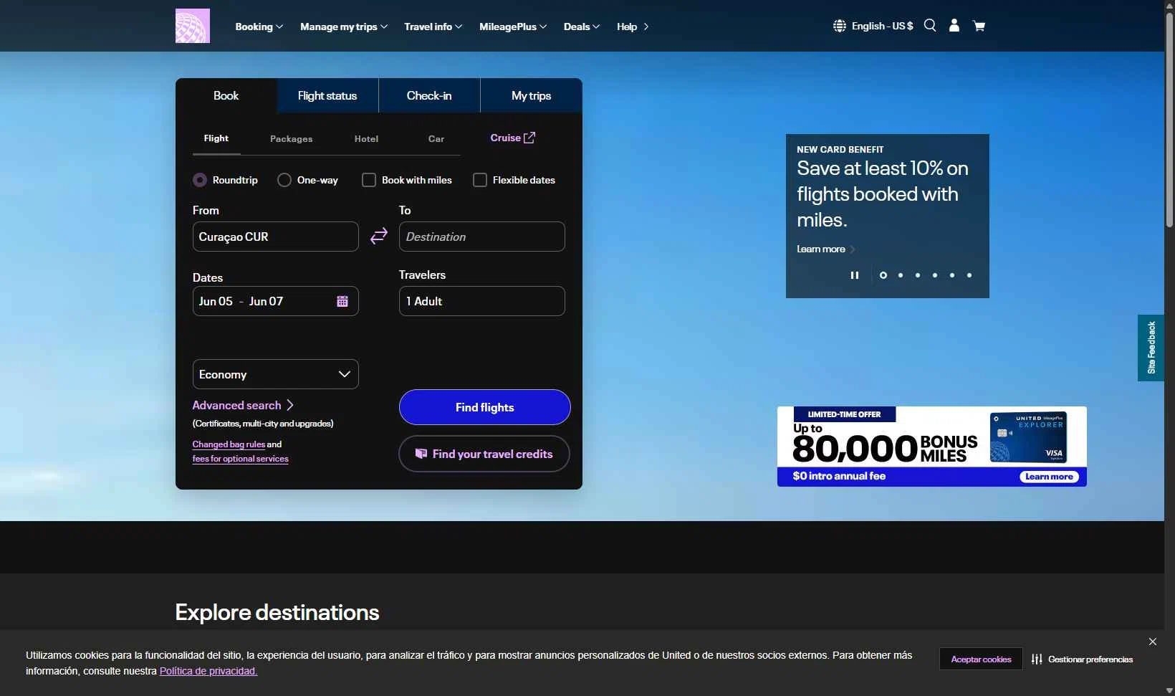
Task: Pause the promo carousel
Action: 854,275
